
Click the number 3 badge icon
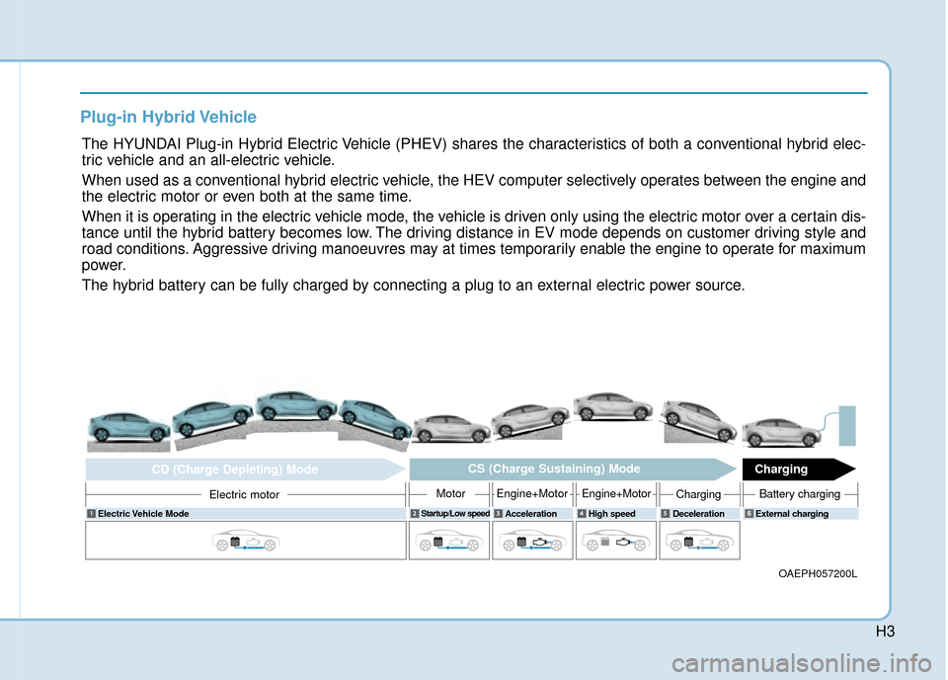point(498,514)
